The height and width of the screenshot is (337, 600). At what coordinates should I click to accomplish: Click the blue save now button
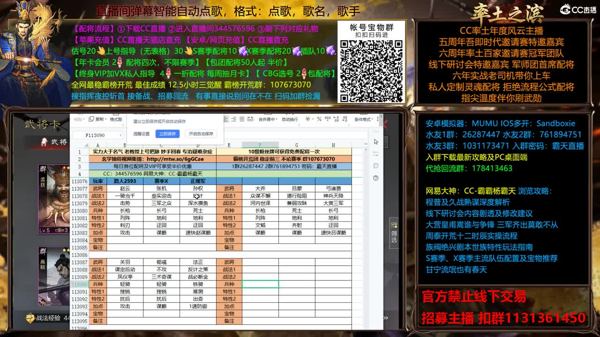tap(167, 134)
